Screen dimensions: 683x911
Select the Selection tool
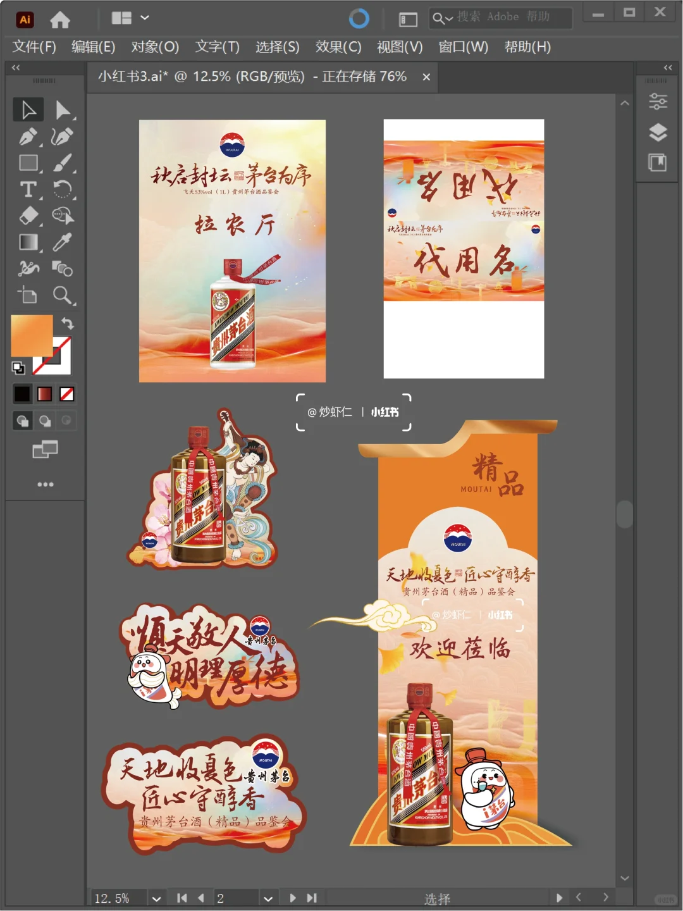[28, 109]
